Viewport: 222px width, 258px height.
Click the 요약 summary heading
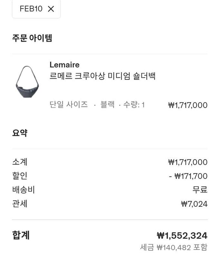(x=20, y=133)
